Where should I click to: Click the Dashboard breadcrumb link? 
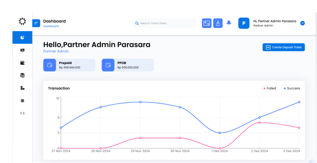tap(51, 27)
